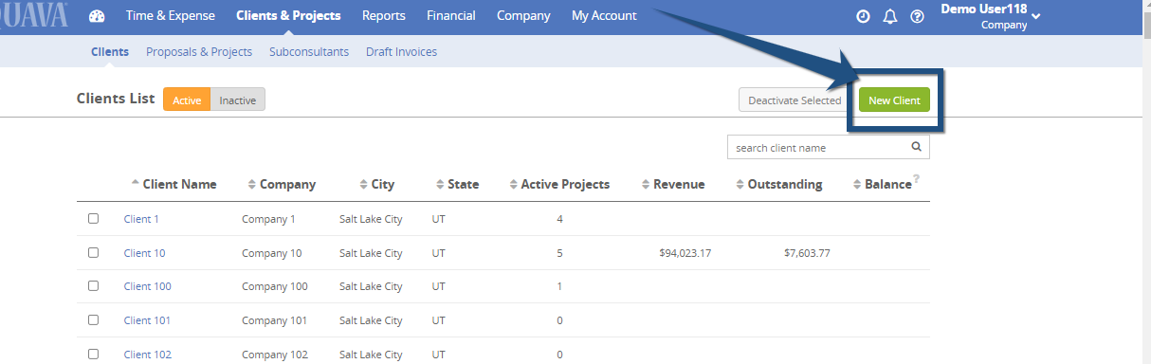Image resolution: width=1151 pixels, height=364 pixels.
Task: Switch to the Draft Invoices tab
Action: coord(401,52)
